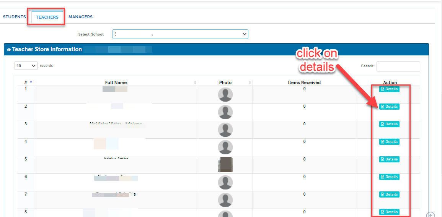The width and height of the screenshot is (442, 217).
Task: Click the avatar photo in row 2
Action: coord(225,112)
